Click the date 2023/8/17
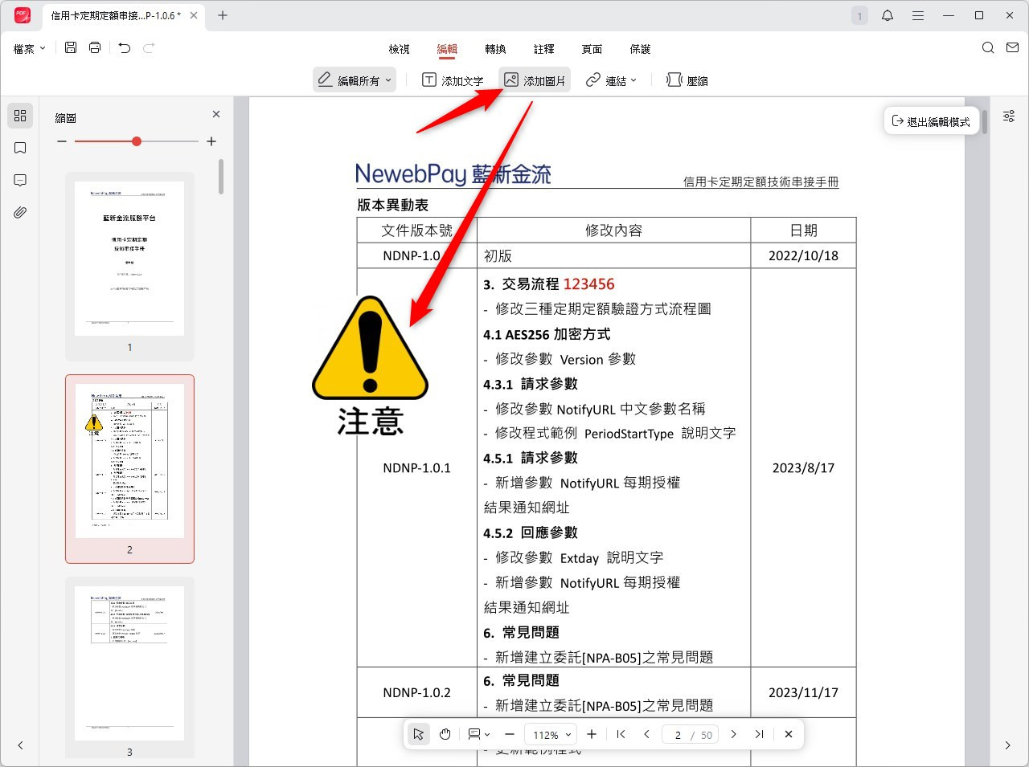This screenshot has width=1029, height=767. [803, 467]
